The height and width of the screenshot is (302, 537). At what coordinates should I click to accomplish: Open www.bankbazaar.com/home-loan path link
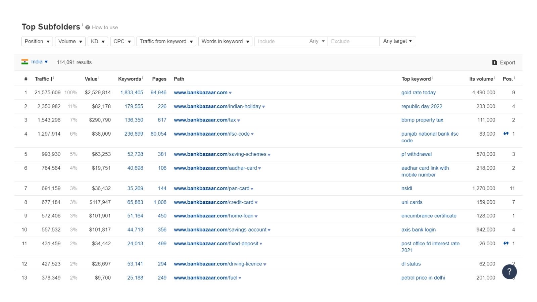point(214,216)
